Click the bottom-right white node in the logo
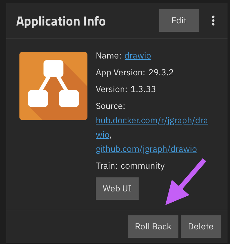The image size is (230, 244). pyautogui.click(x=69, y=98)
